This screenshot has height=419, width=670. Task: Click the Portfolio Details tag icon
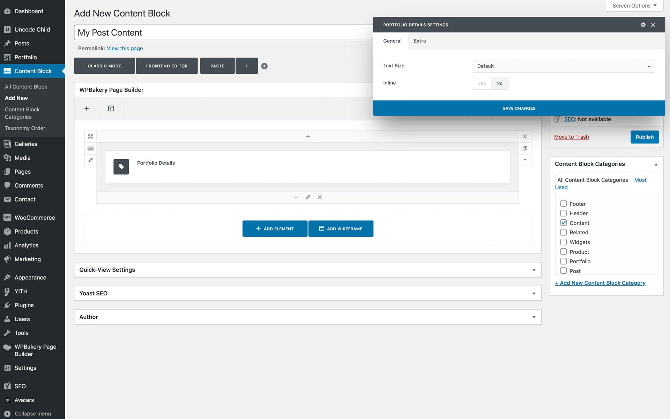[x=121, y=167]
